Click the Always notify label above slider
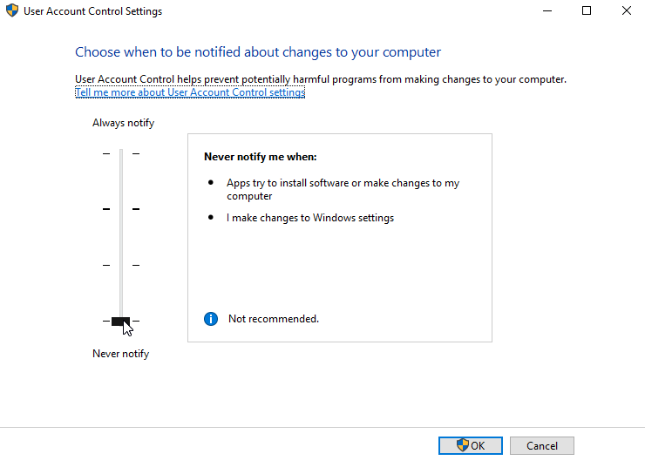 click(x=123, y=123)
